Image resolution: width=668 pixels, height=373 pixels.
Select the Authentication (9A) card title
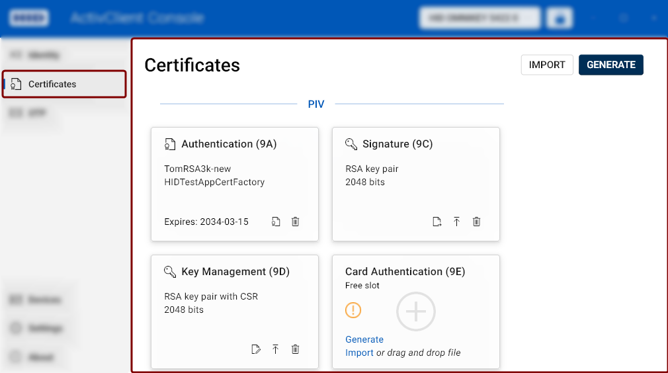pos(229,144)
